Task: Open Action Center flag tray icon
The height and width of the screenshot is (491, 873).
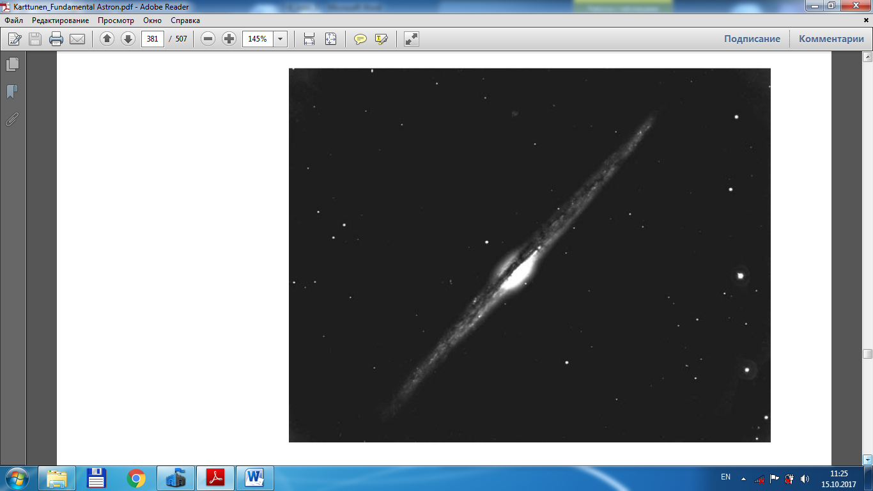Action: (x=774, y=478)
